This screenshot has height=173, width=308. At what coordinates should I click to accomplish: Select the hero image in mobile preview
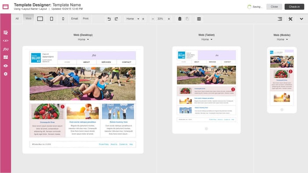282,62
